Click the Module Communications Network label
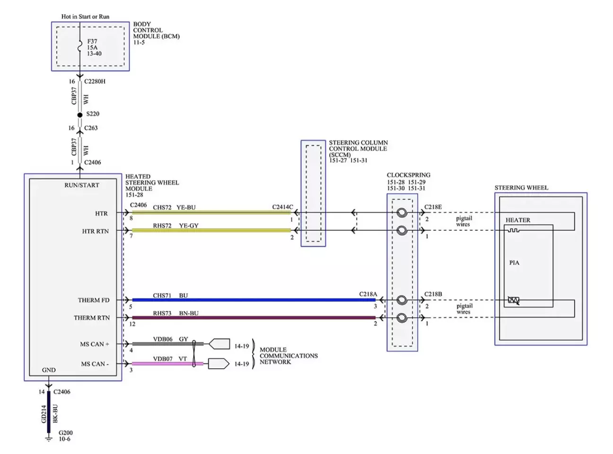This screenshot has width=613, height=454. (288, 356)
